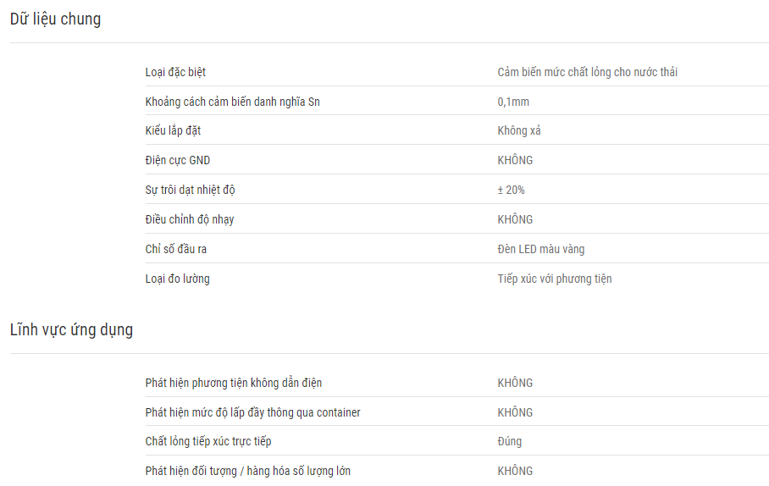This screenshot has height=486, width=769.
Task: Click 'Phát hiện đối tượng / hàng hóa số lượng lớn'
Action: click(x=247, y=471)
